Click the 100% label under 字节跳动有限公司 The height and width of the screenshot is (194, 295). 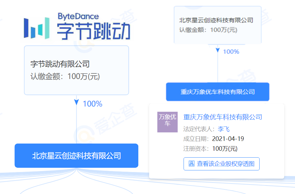(92, 104)
